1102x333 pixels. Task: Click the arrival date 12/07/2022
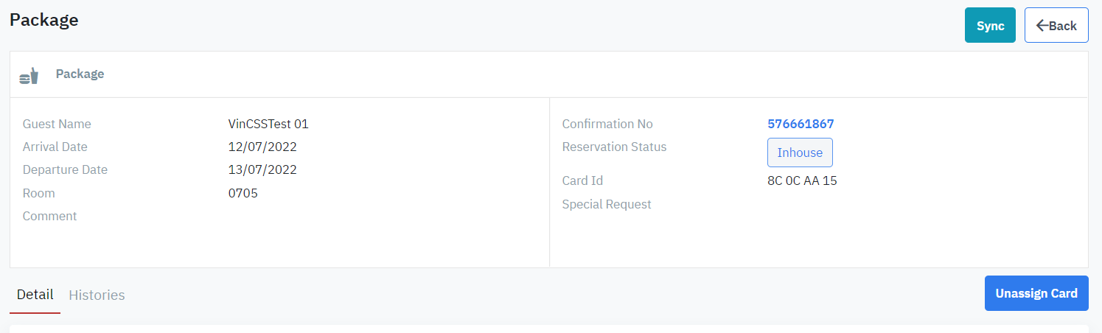pos(262,147)
